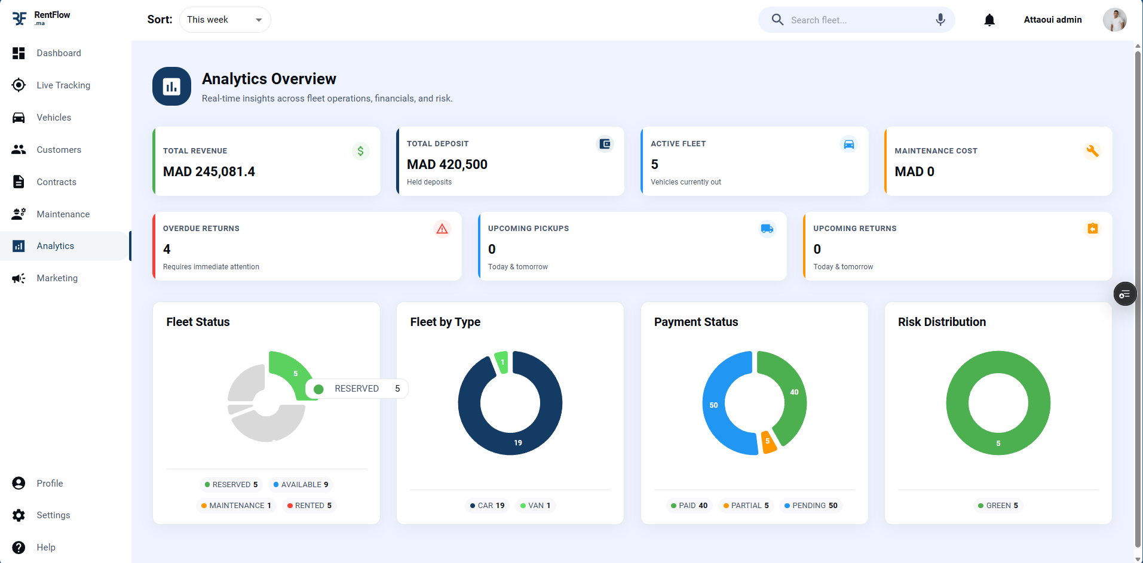The image size is (1143, 563).
Task: Toggle RENTED legend in Fleet Status
Action: pyautogui.click(x=310, y=506)
